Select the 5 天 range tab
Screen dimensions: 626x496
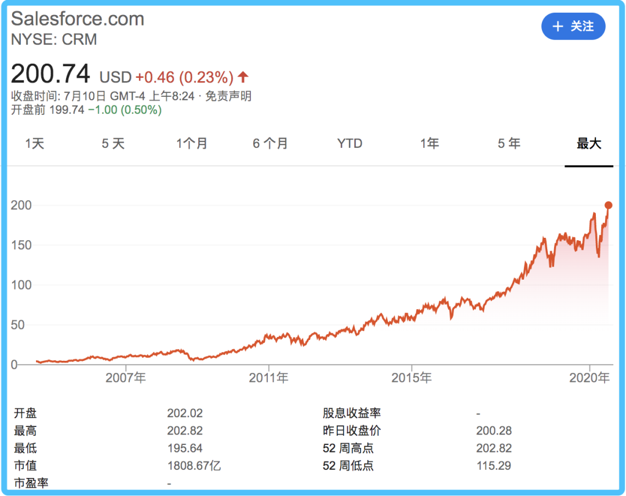tap(114, 143)
